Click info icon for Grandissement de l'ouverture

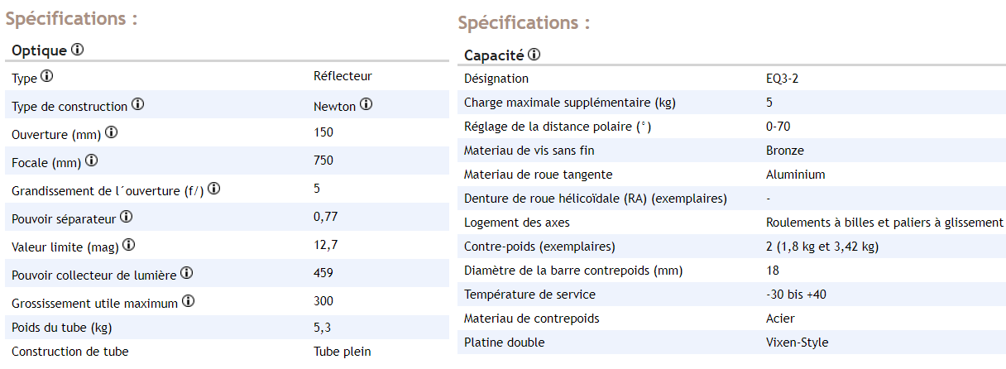(213, 189)
